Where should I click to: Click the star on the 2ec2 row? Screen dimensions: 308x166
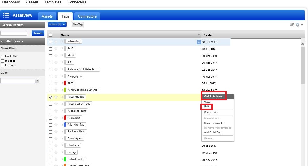55,49
